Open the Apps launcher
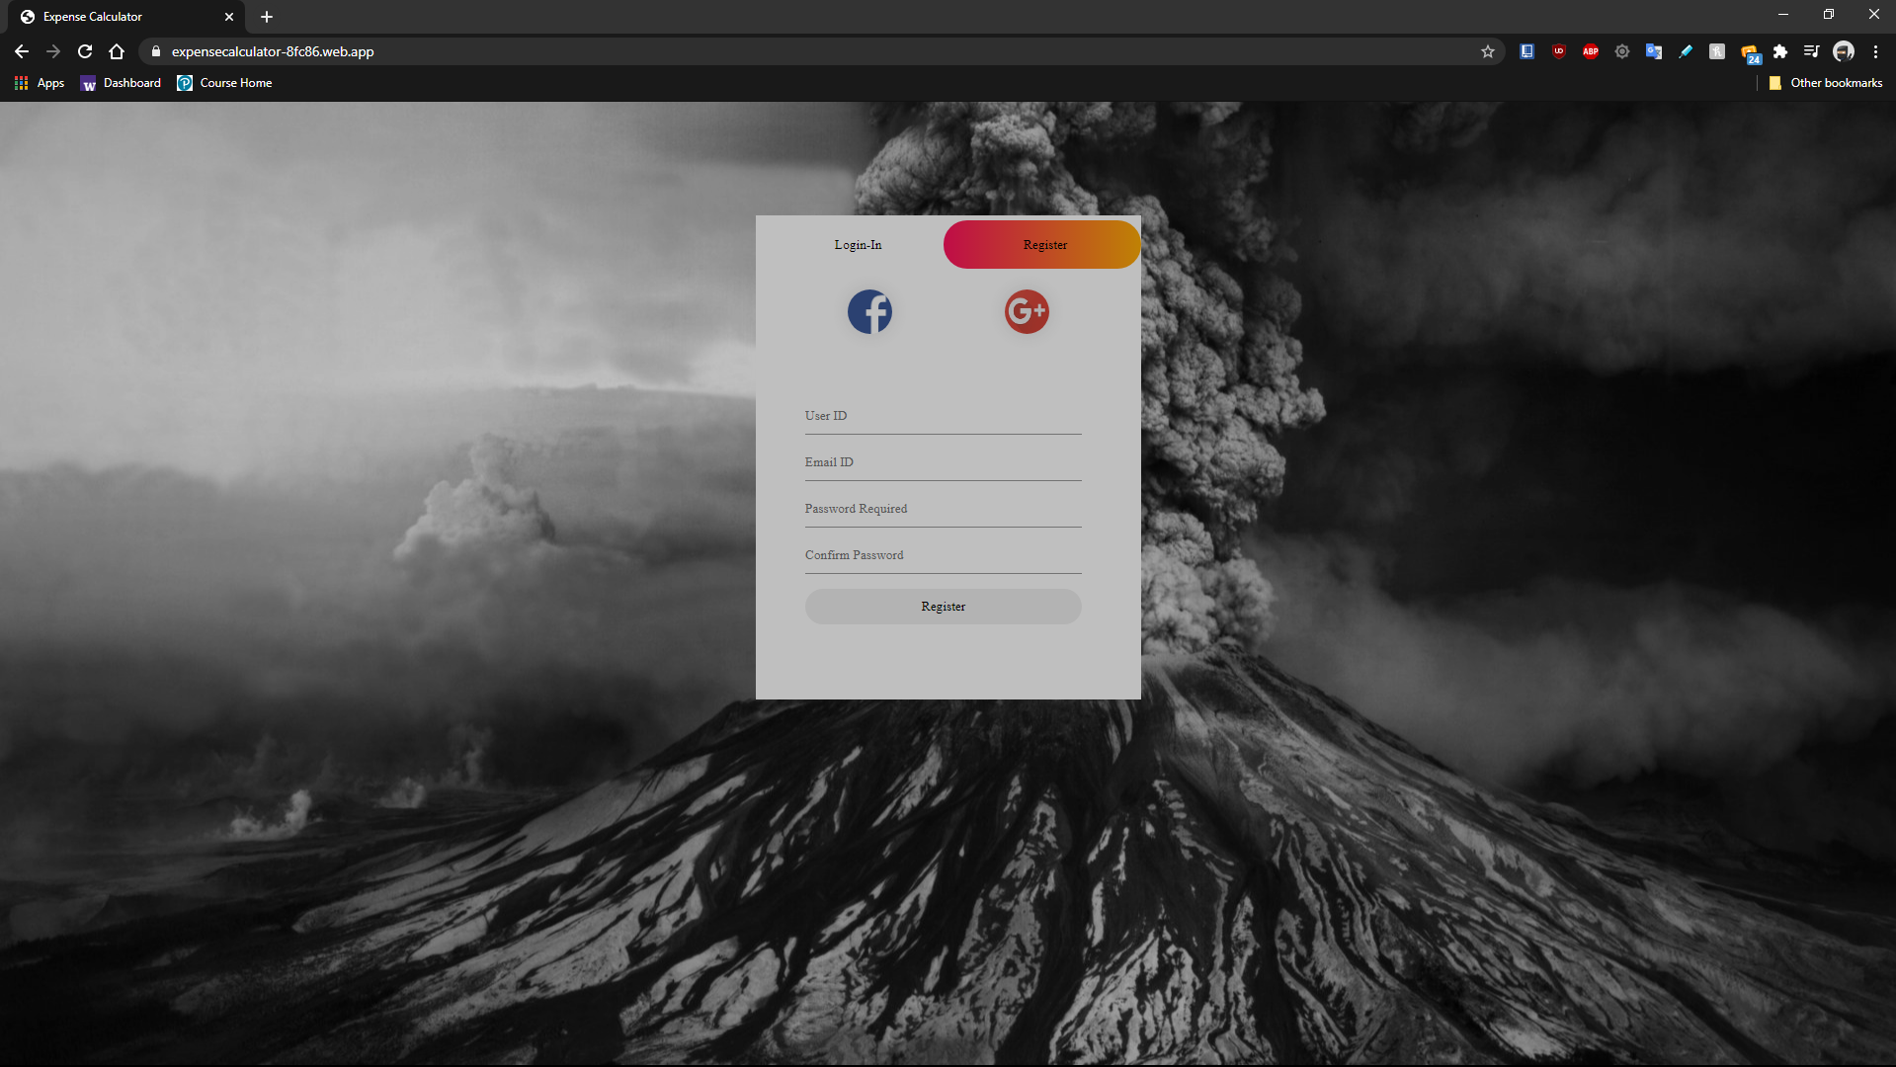 tap(40, 83)
